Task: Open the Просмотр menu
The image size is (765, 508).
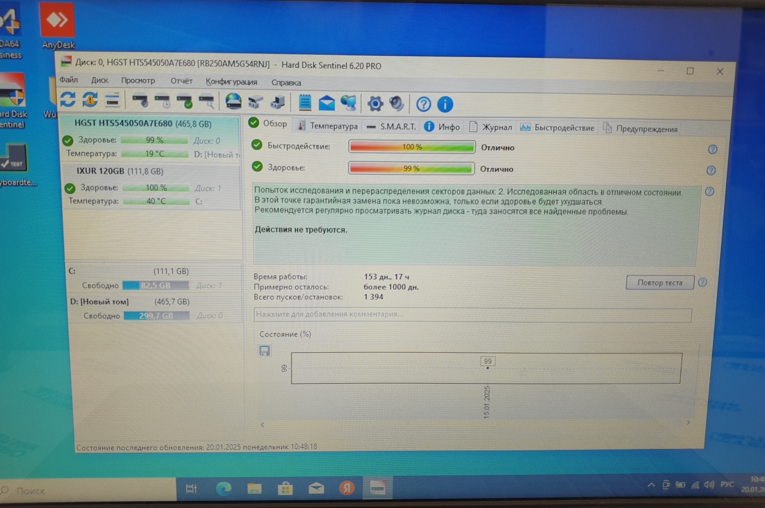Action: tap(138, 80)
